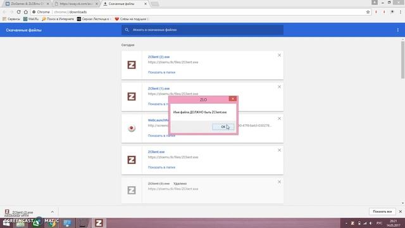Screen dimensions: 405x228
Task: Go back in browser history
Action: tap(4, 12)
